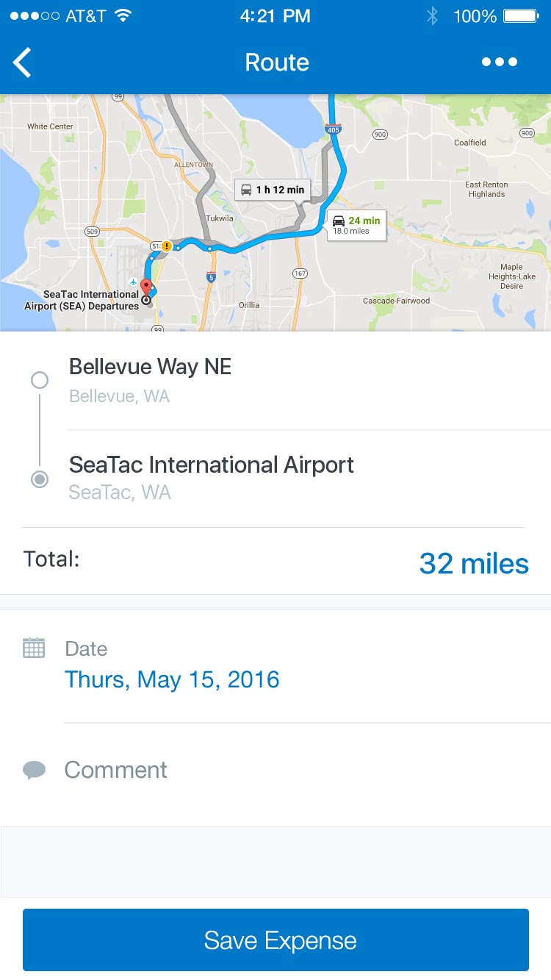The width and height of the screenshot is (551, 980).
Task: Tap the yellow traffic warning icon
Action: point(167,246)
